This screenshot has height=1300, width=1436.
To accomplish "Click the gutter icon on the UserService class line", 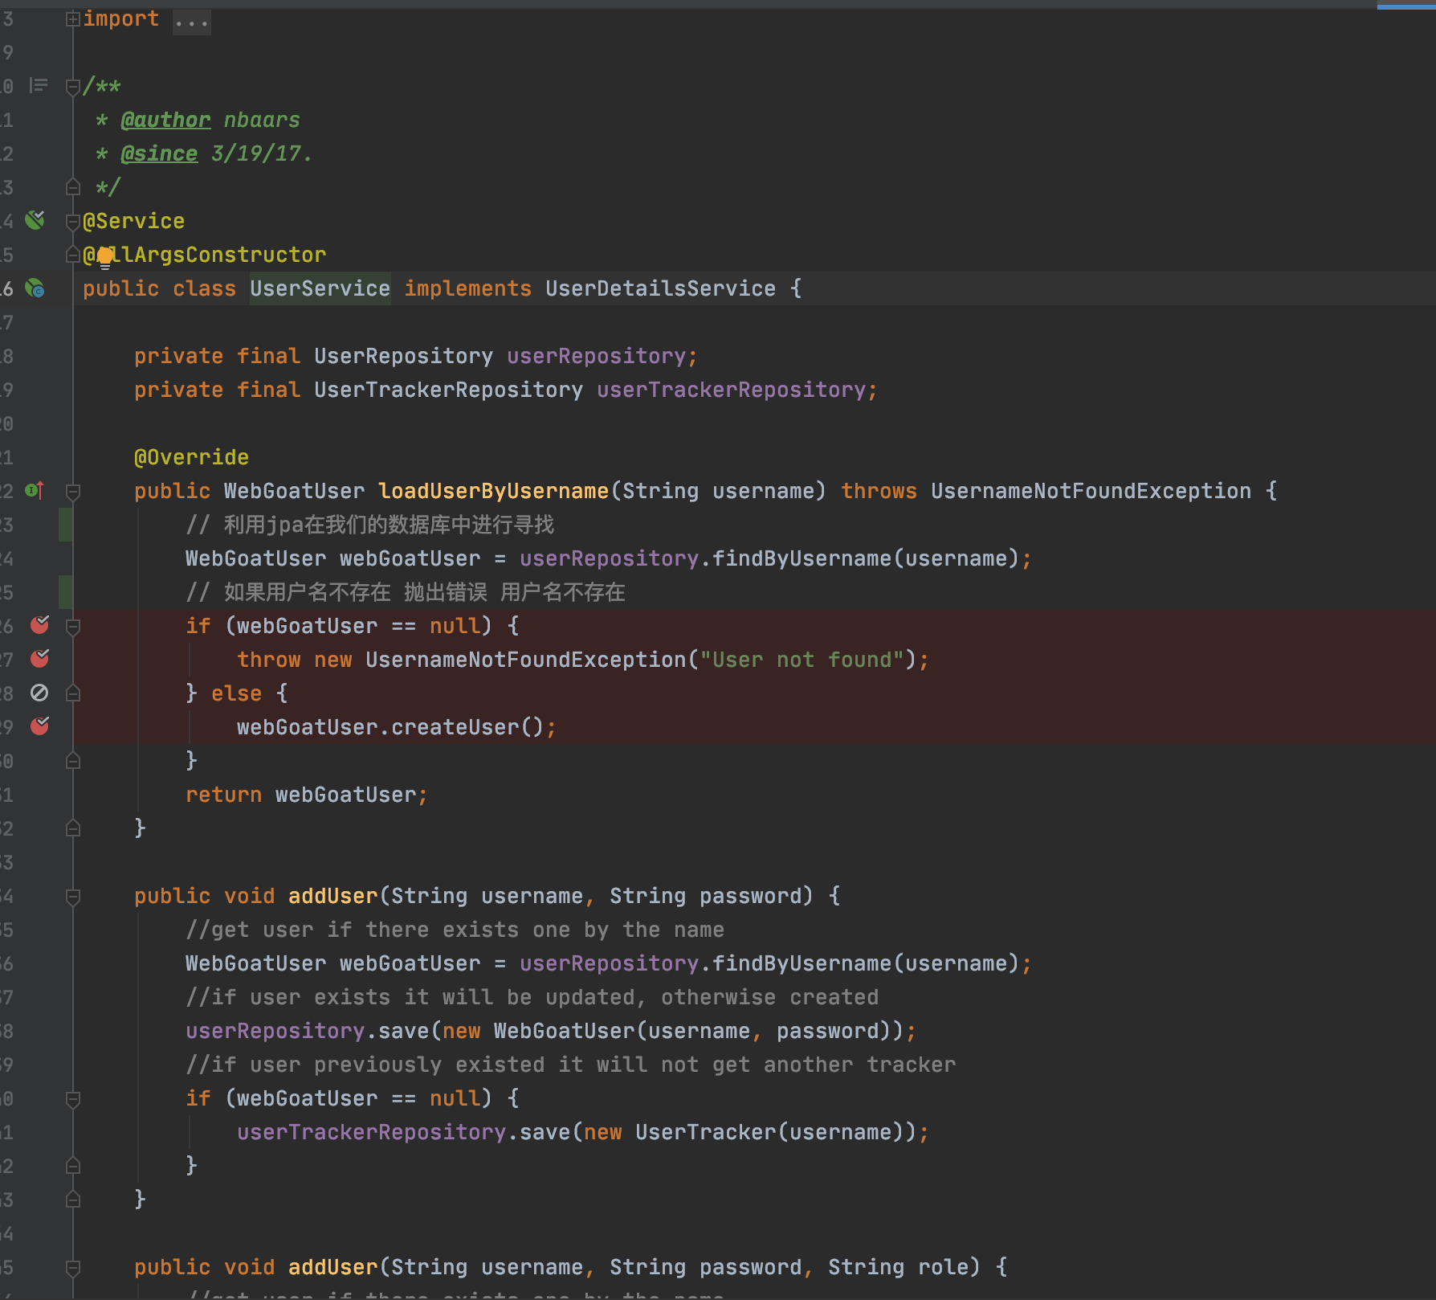I will click(x=35, y=288).
